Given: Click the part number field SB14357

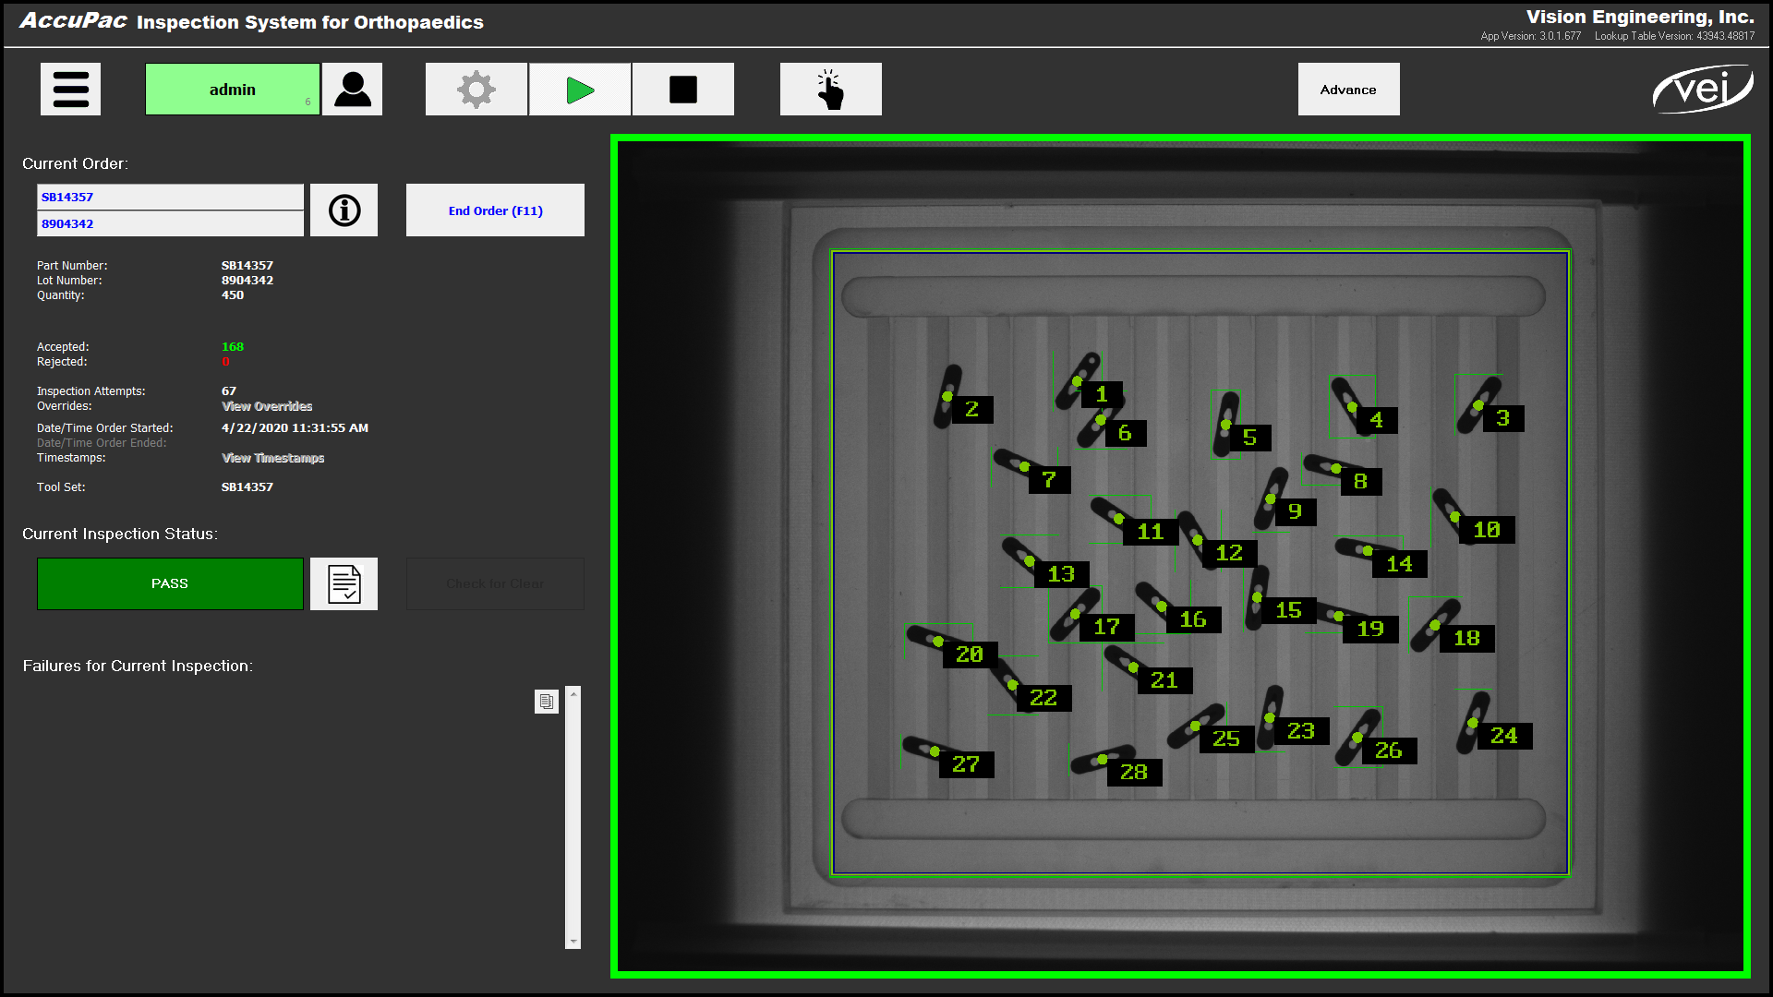Looking at the screenshot, I should coord(170,197).
